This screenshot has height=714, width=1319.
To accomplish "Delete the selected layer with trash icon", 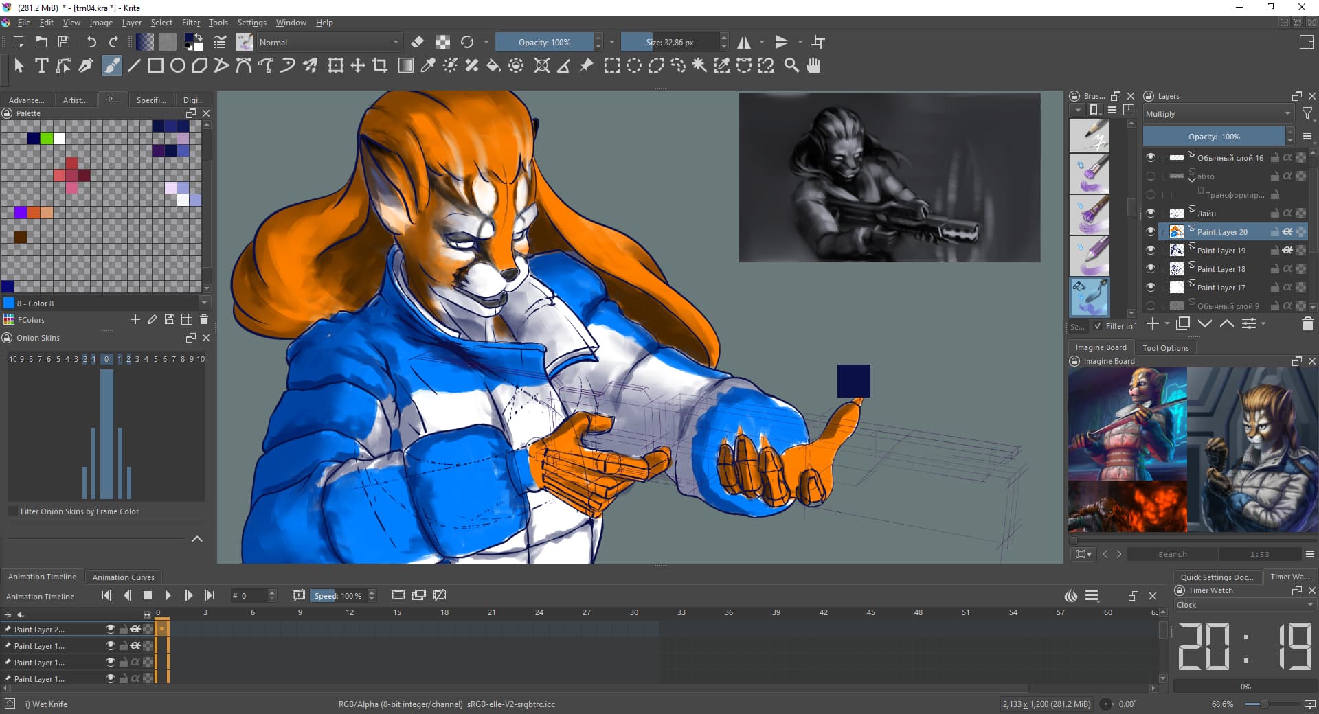I will click(x=1307, y=324).
